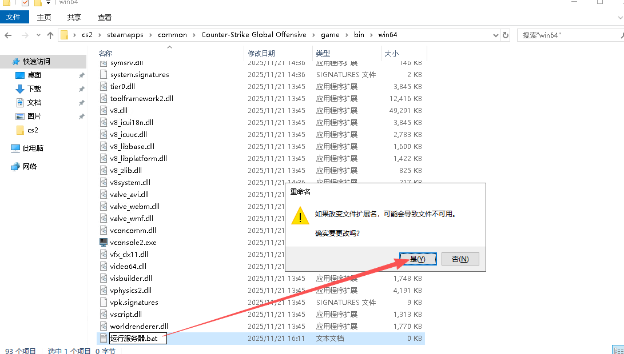Click the search win64 input box
624x354 pixels.
coord(566,35)
